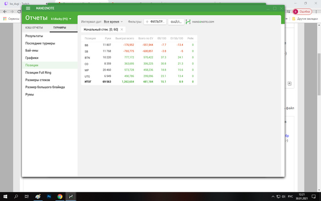This screenshot has width=321, height=201.
Task: Show hidden system tray icons
Action: pos(273,197)
